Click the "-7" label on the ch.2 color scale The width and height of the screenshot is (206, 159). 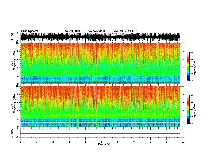click(192, 124)
